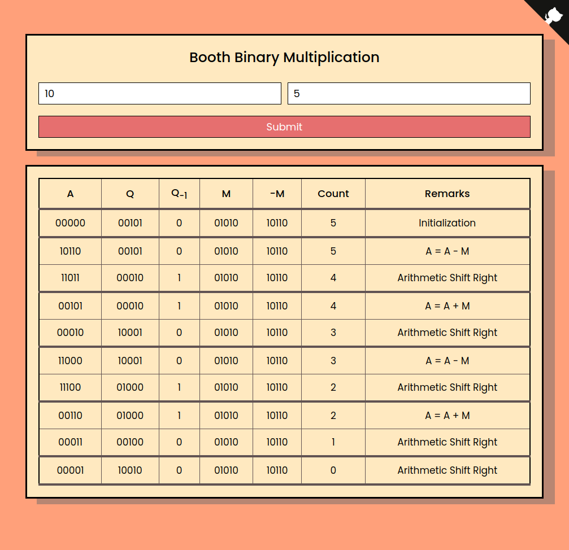
Task: Click the Count value 0 cell
Action: (333, 470)
